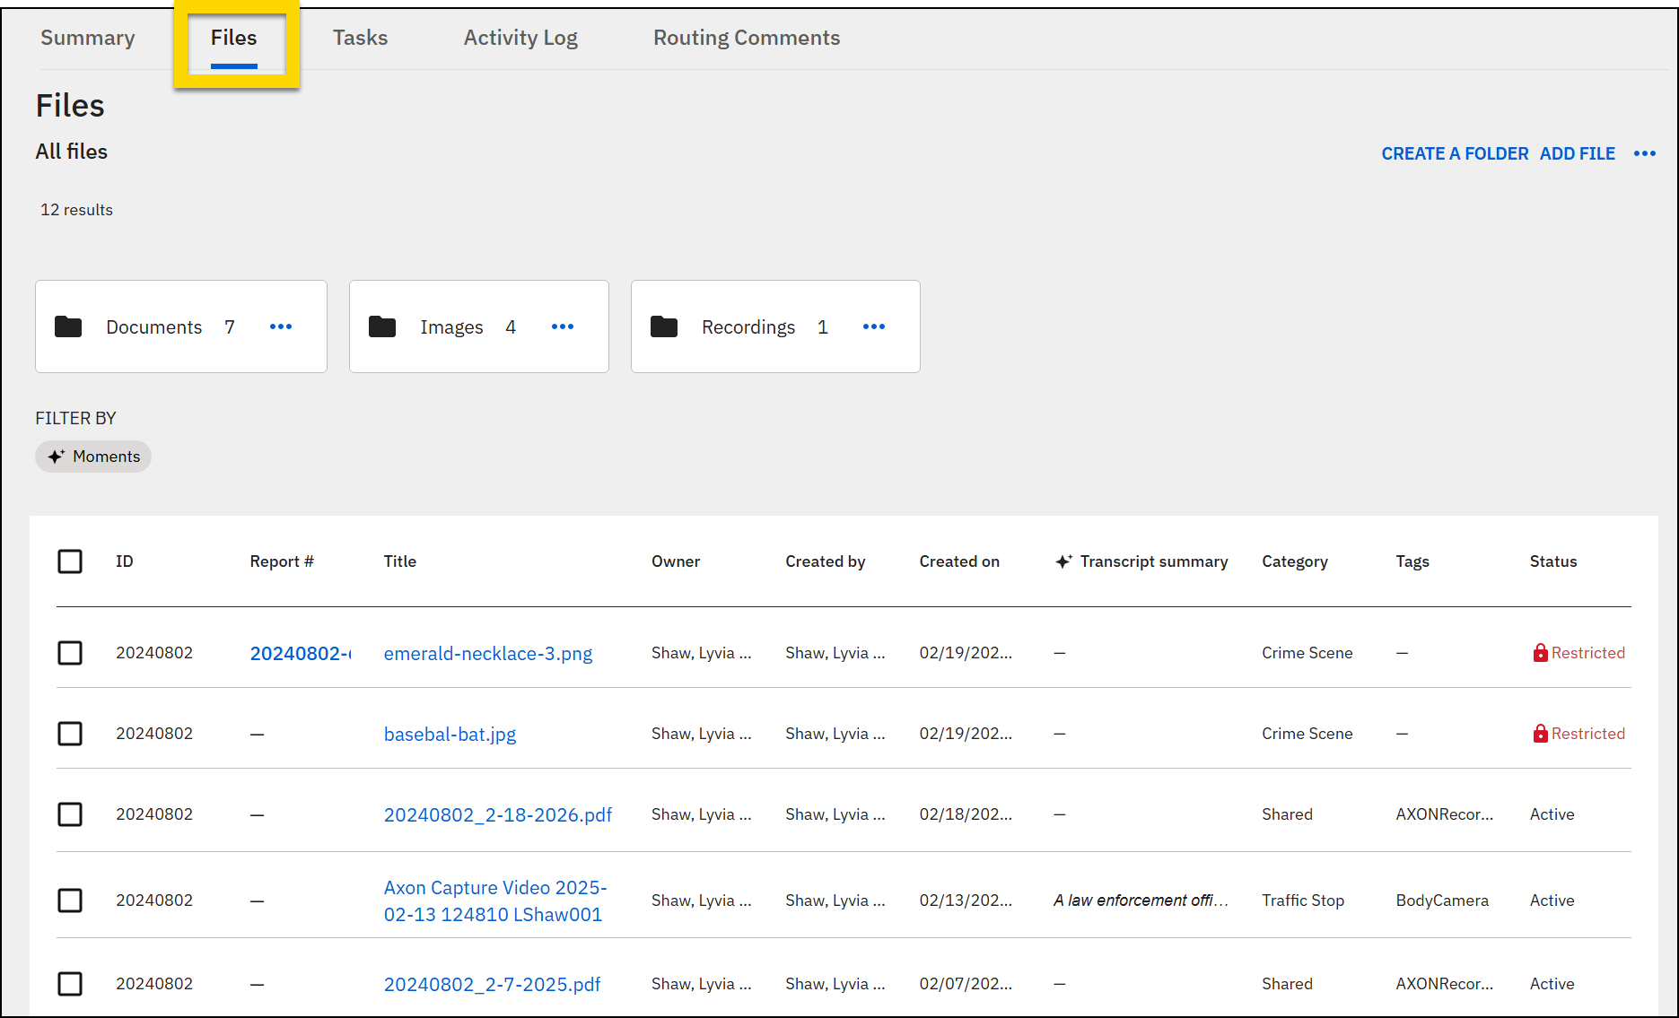This screenshot has height=1018, width=1679.
Task: Open the Documents folder icon
Action: click(x=67, y=326)
